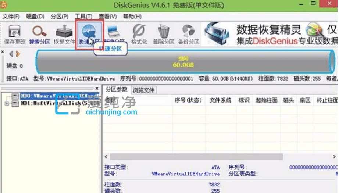The width and height of the screenshot is (339, 193).
Task: Launch the 恢复文件 recover files tool
Action: [64, 35]
